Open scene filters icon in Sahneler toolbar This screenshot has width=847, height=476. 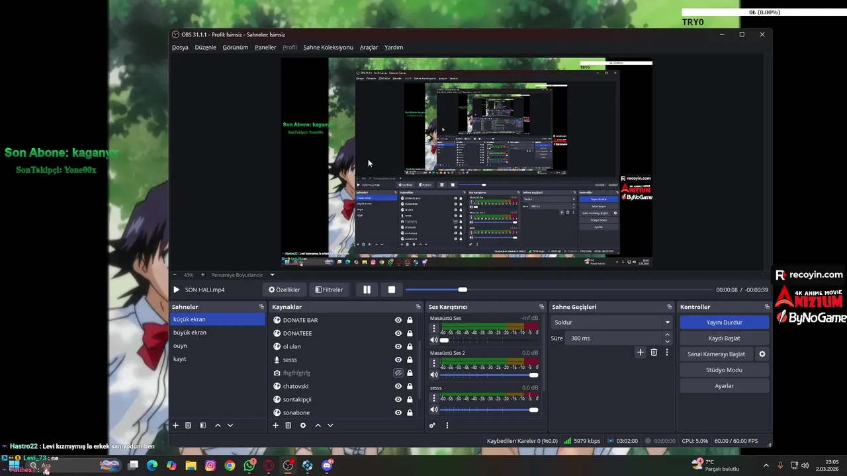coord(203,425)
